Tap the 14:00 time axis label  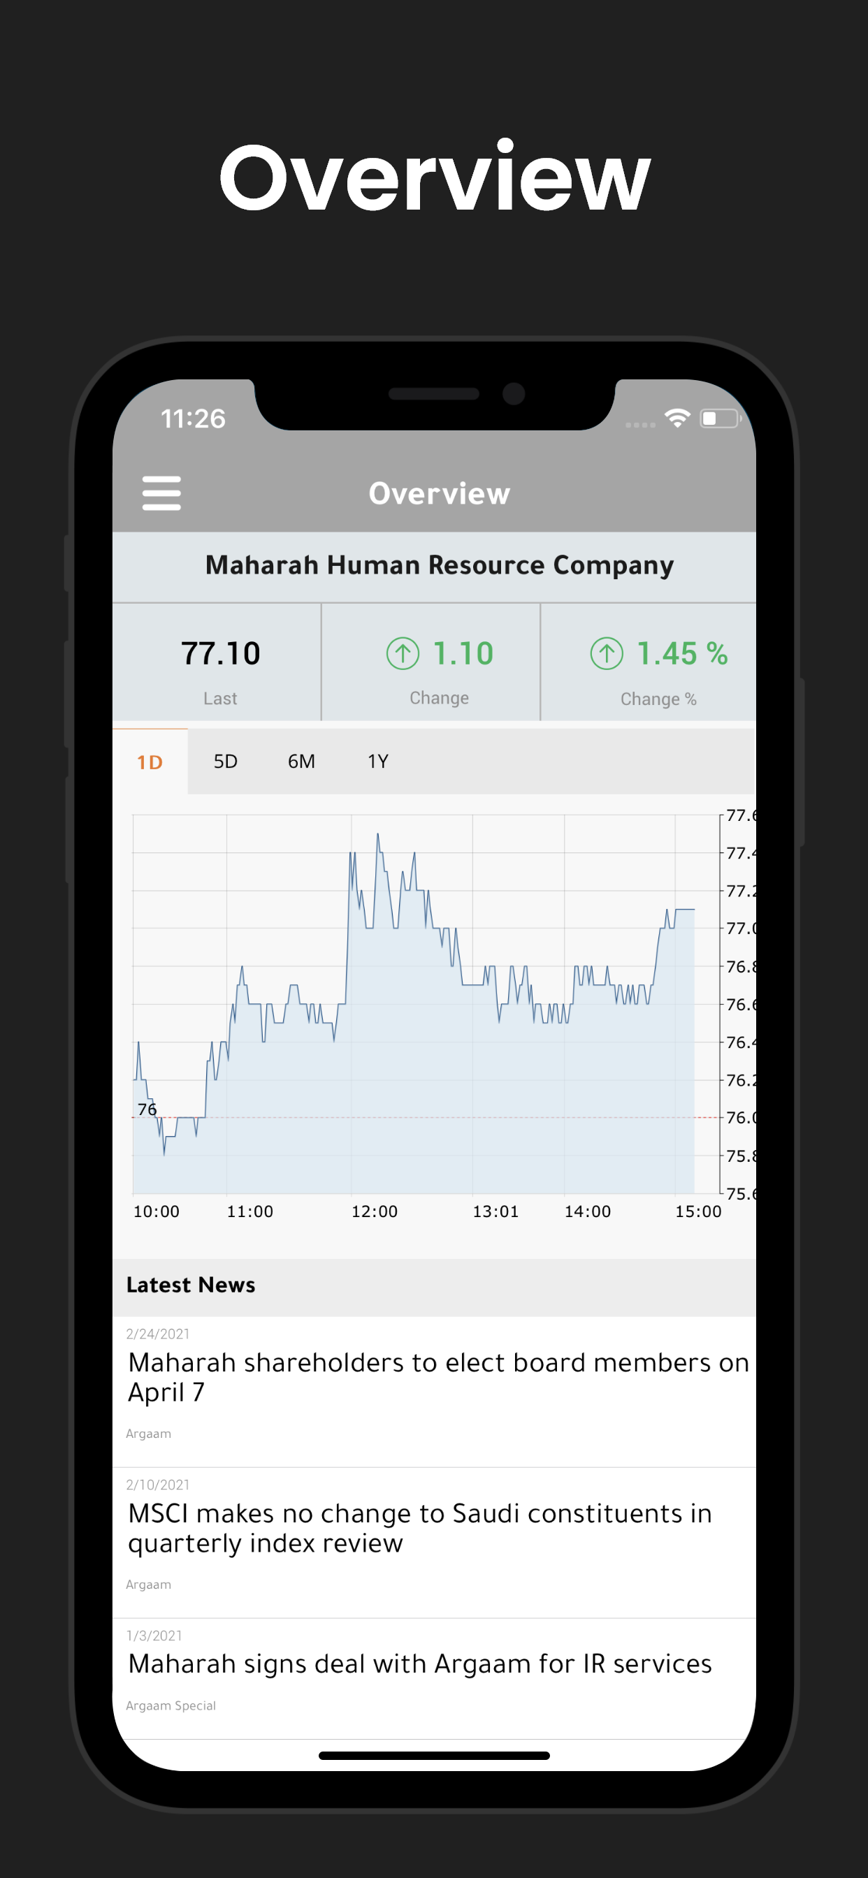[x=587, y=1211]
